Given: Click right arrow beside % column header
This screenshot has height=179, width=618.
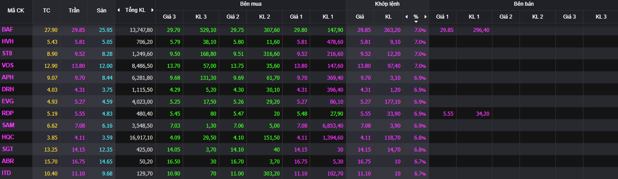Looking at the screenshot, I should click(x=425, y=17).
